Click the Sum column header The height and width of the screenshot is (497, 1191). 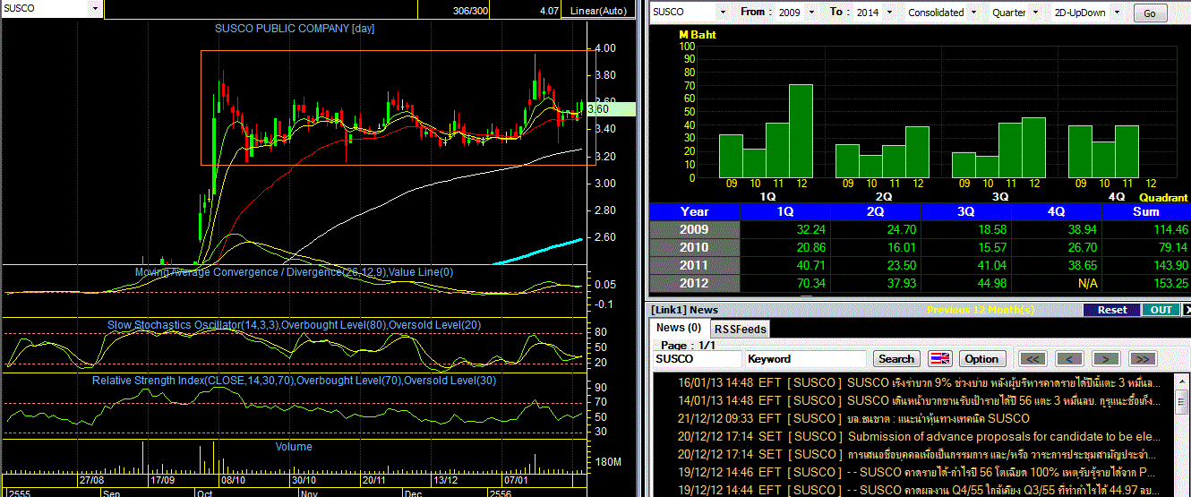point(1146,211)
